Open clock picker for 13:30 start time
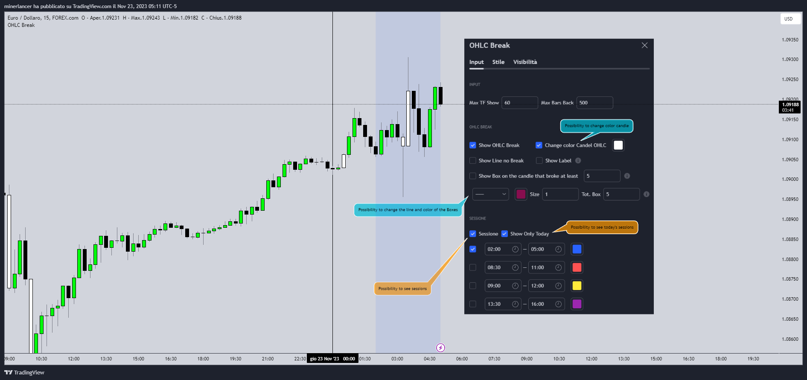807x380 pixels. click(515, 304)
